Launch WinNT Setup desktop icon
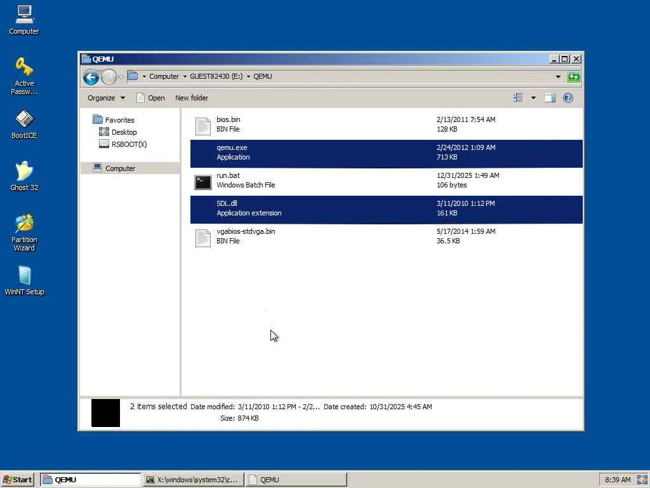 pyautogui.click(x=24, y=280)
